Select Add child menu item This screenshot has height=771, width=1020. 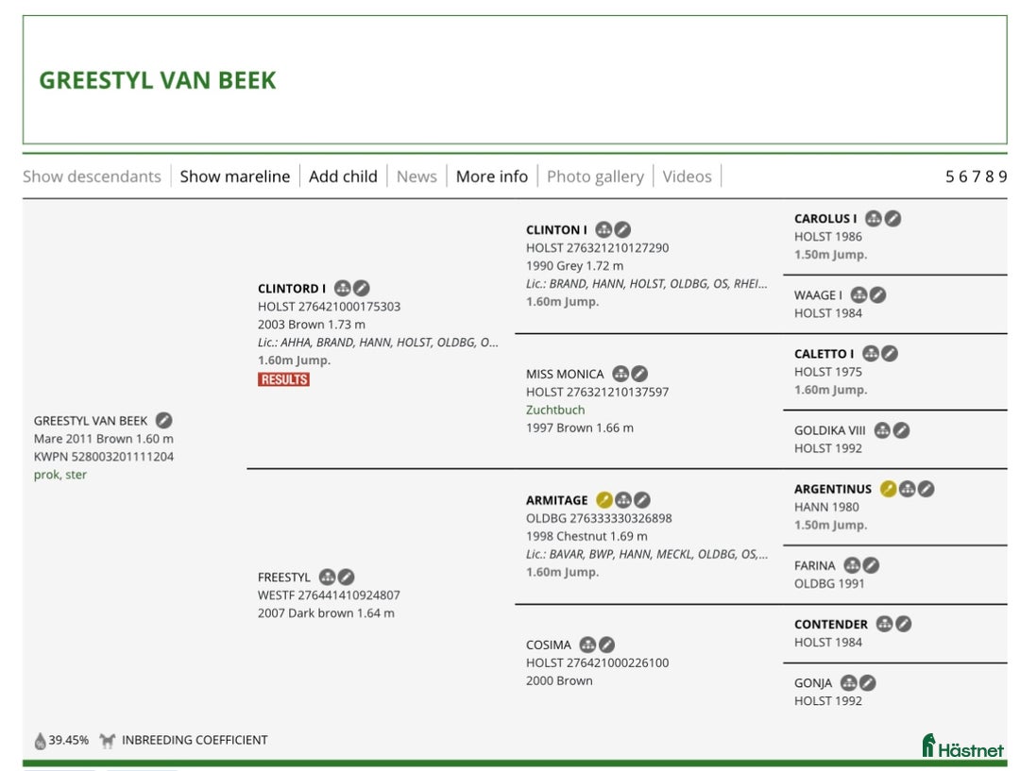(343, 176)
